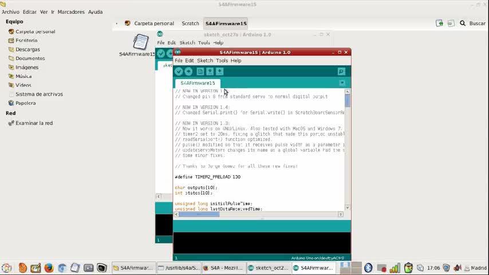Select the S4AFirmware15 sketch tab

pyautogui.click(x=198, y=83)
